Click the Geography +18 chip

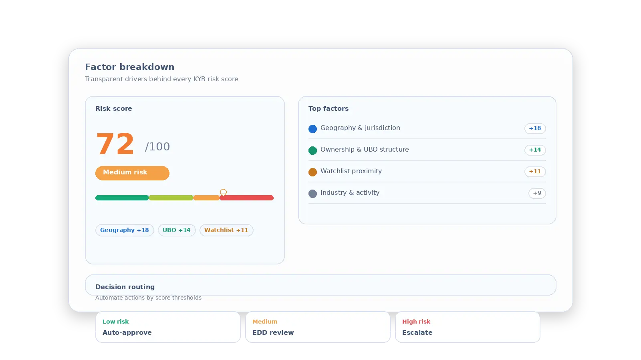(x=125, y=230)
